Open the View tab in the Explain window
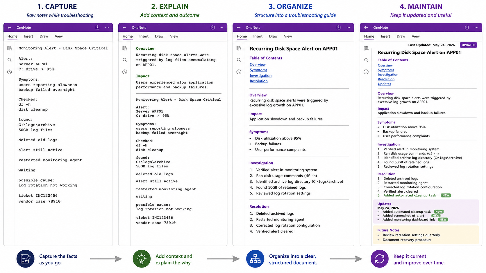The image size is (486, 273). (174, 36)
